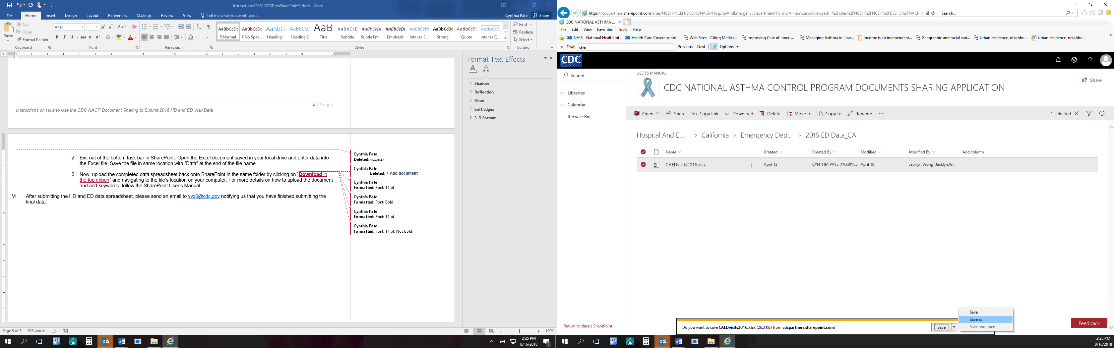The height and width of the screenshot is (348, 1114).
Task: Click Delete in SharePoint command bar
Action: [x=770, y=114]
